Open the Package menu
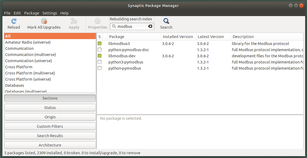This screenshot has height=158, width=307. click(x=32, y=13)
